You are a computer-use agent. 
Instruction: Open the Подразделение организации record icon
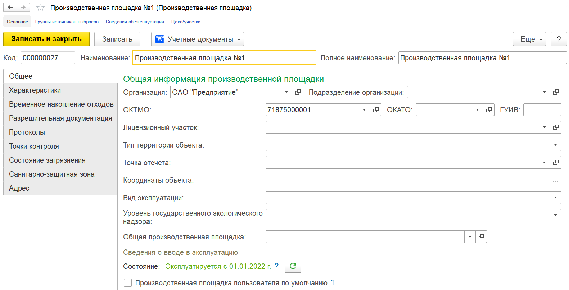pos(556,92)
